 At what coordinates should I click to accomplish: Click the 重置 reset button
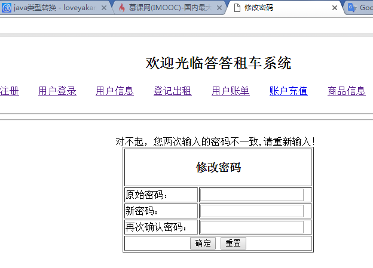point(233,244)
